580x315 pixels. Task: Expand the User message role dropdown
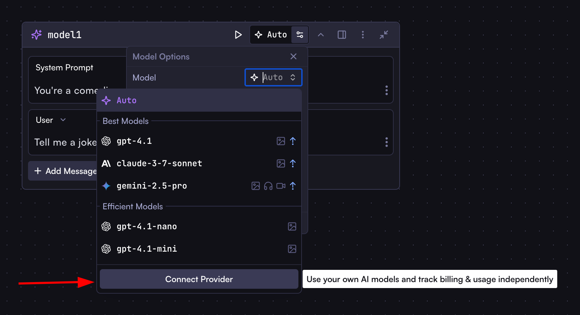coord(51,120)
